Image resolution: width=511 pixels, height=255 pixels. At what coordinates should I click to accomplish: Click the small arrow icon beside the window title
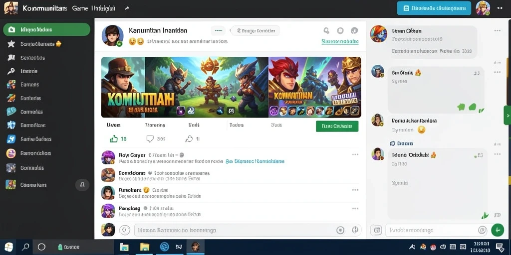tap(127, 8)
